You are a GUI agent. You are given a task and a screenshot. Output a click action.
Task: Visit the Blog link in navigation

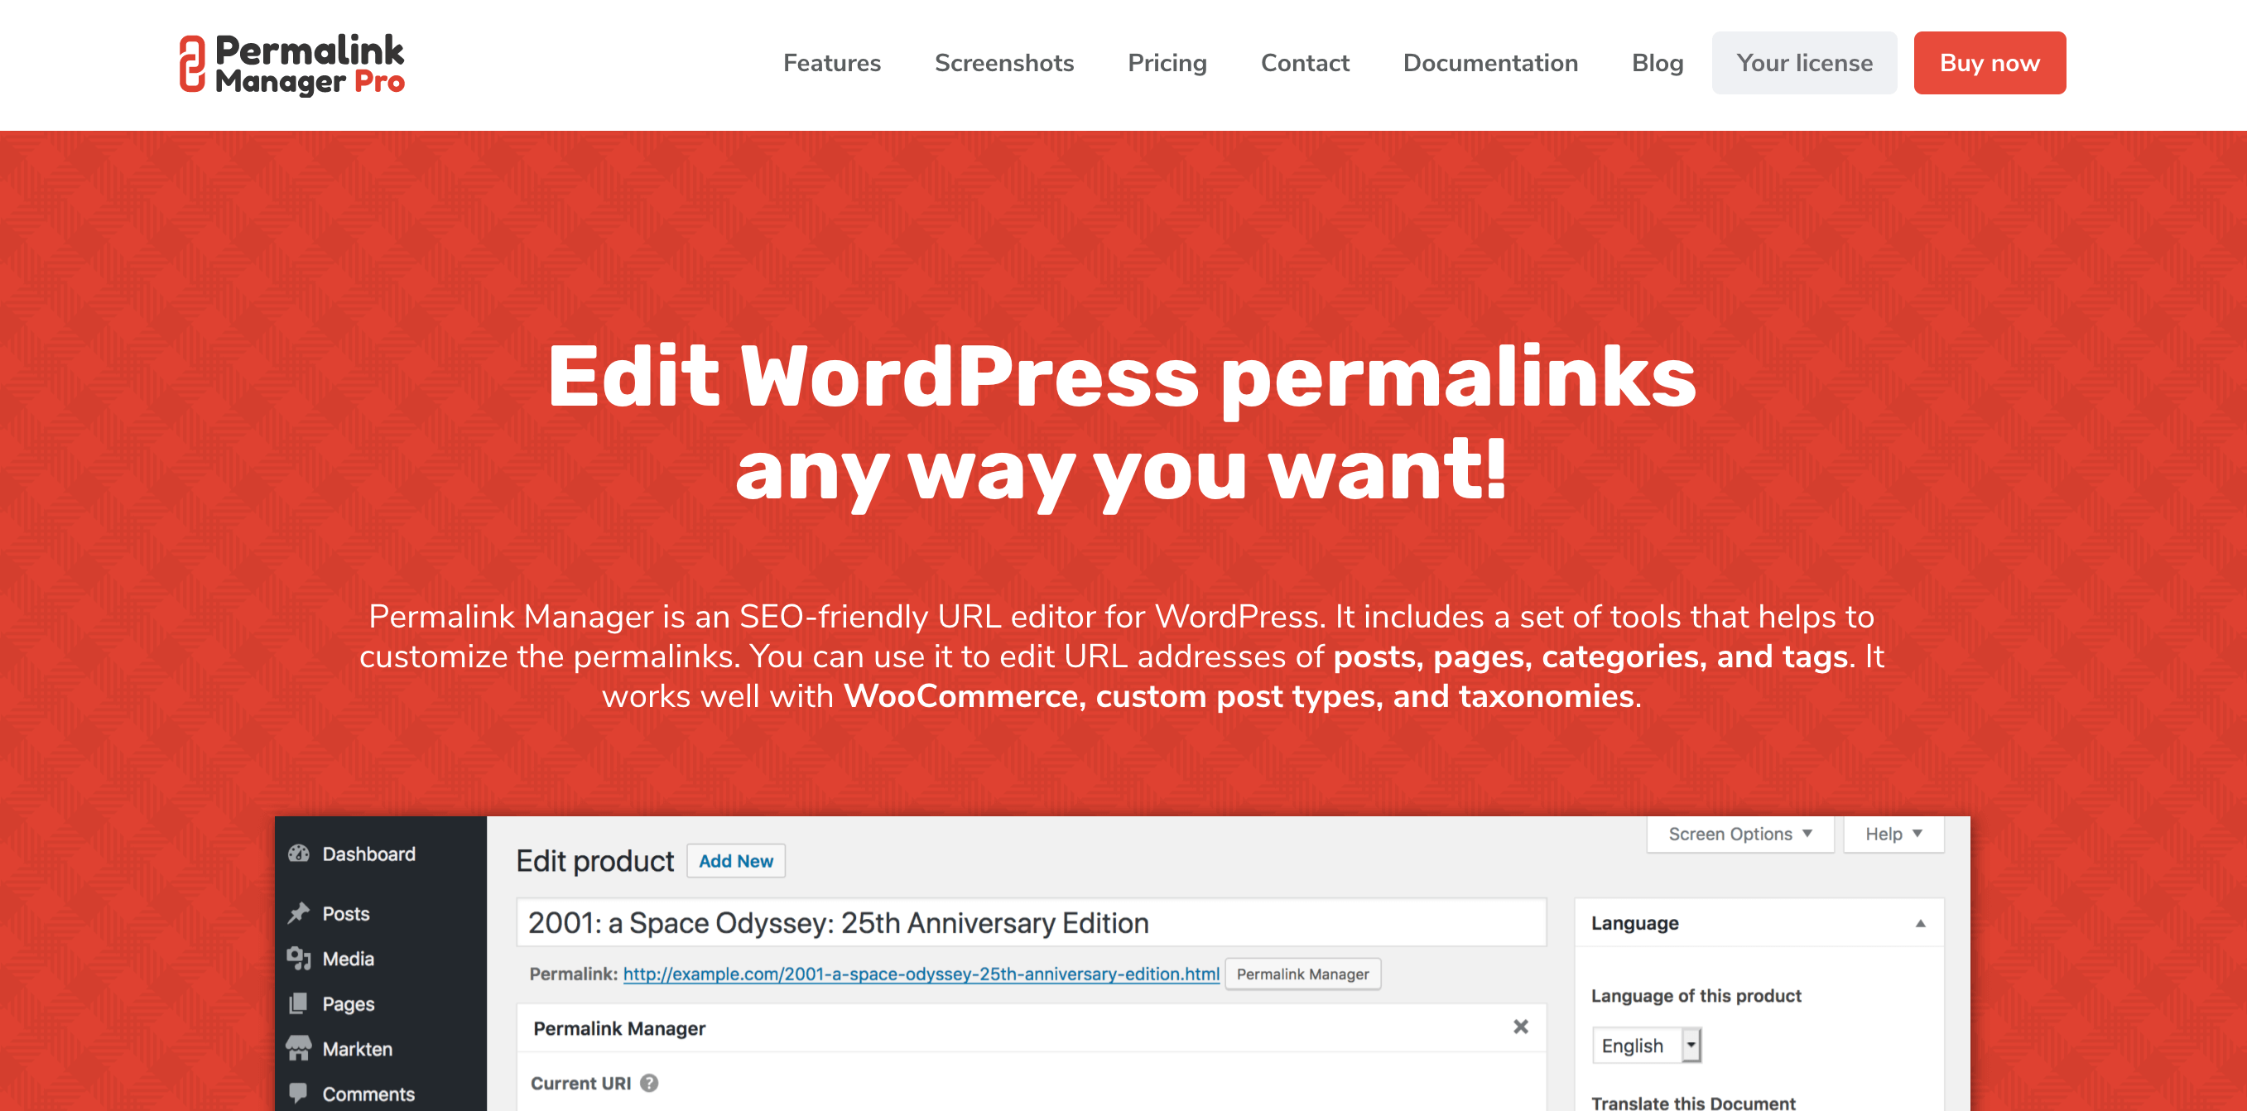click(1658, 63)
